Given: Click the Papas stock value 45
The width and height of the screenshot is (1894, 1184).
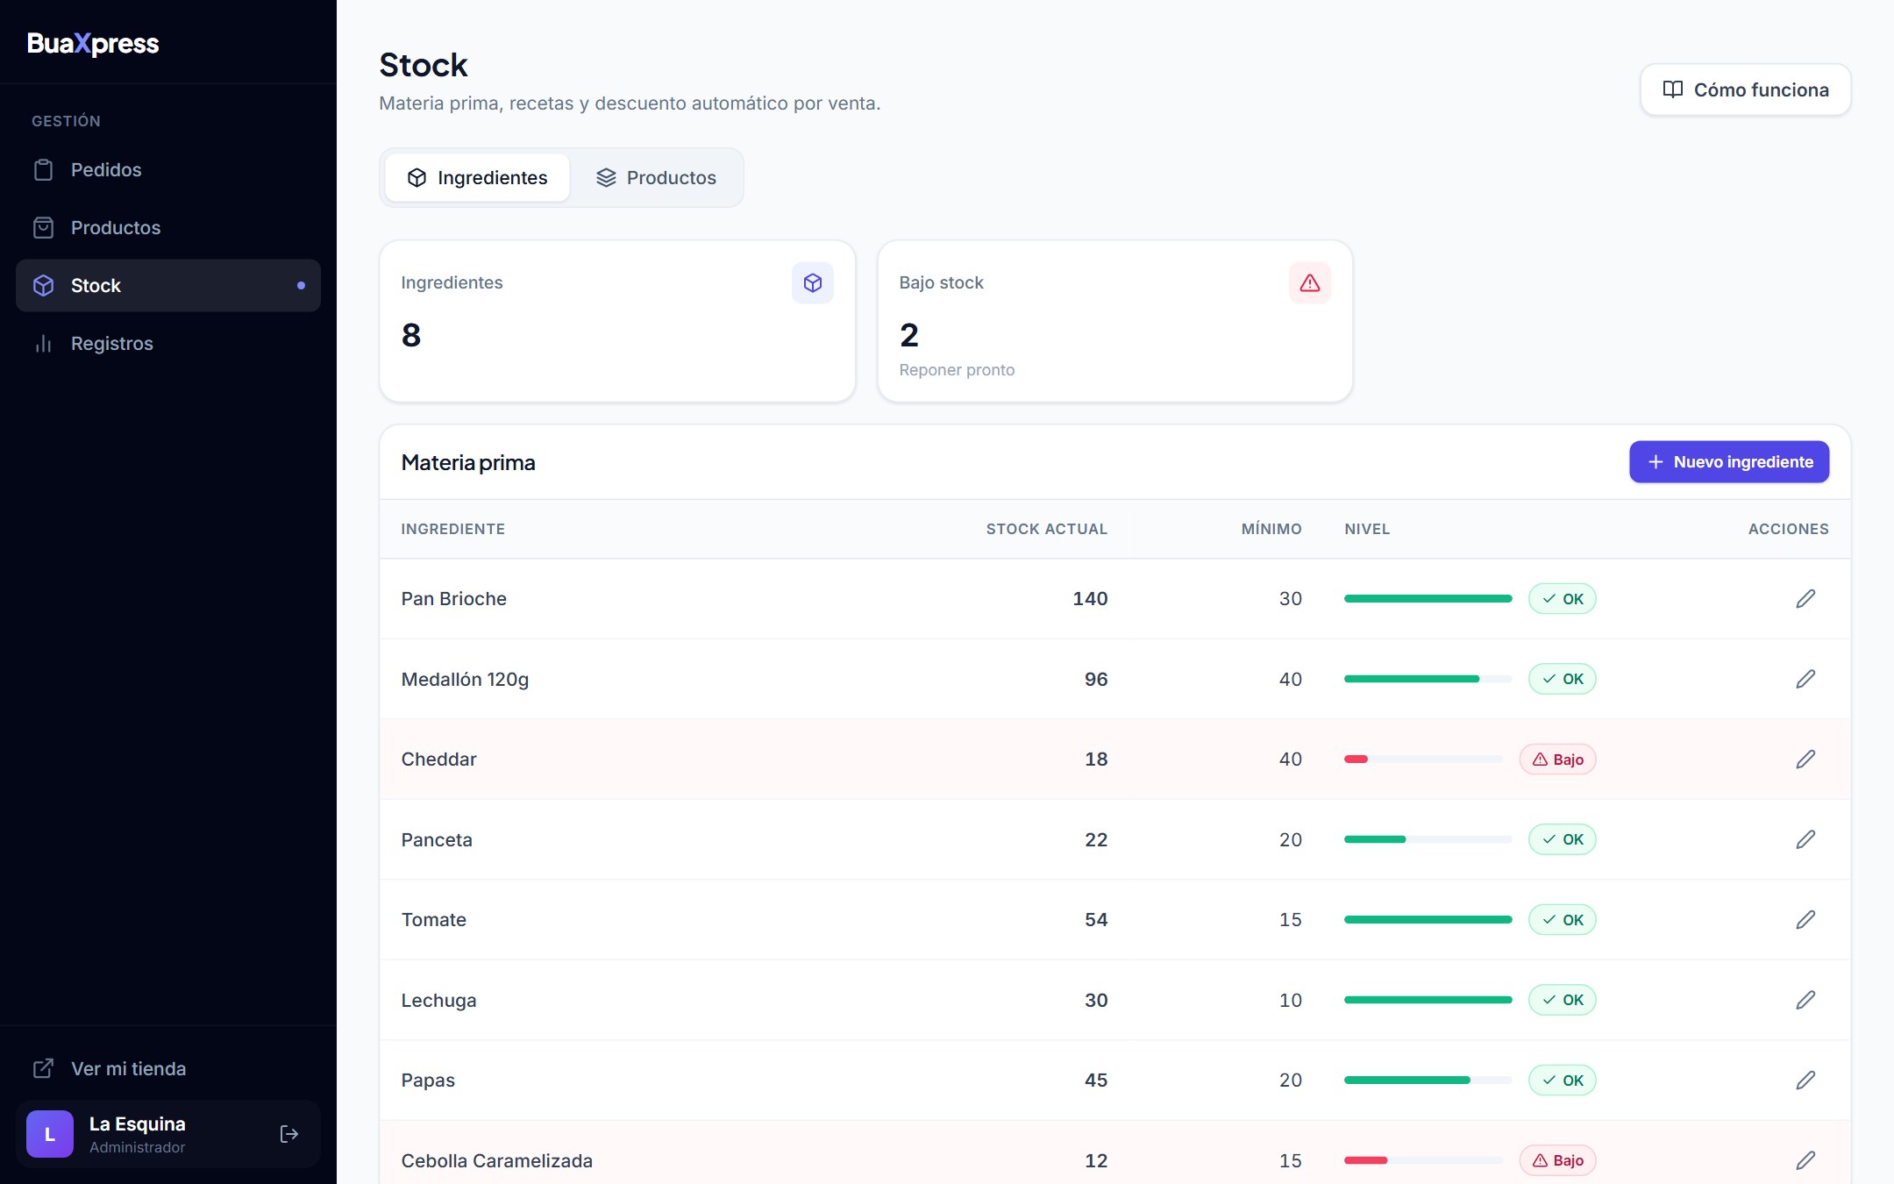Looking at the screenshot, I should 1096,1081.
